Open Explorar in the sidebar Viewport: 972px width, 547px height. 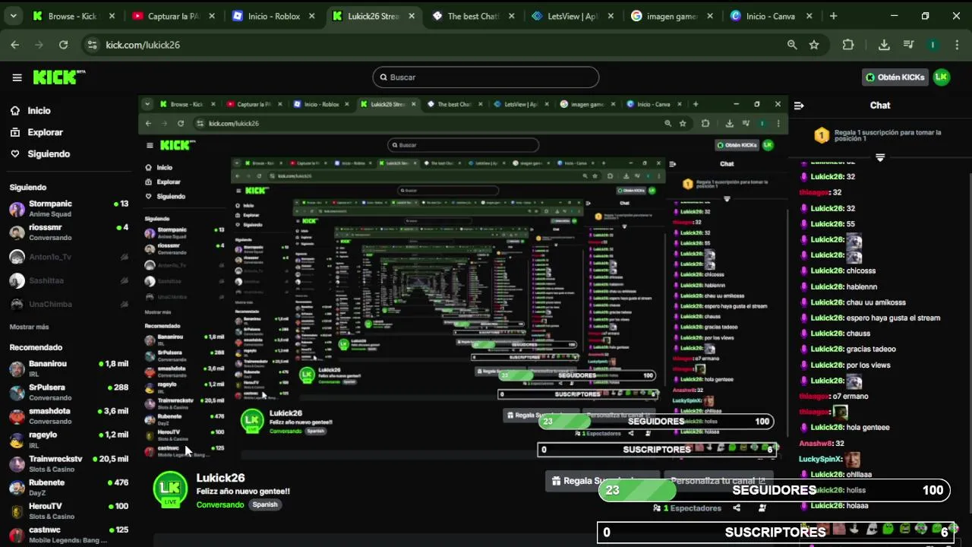click(x=36, y=132)
